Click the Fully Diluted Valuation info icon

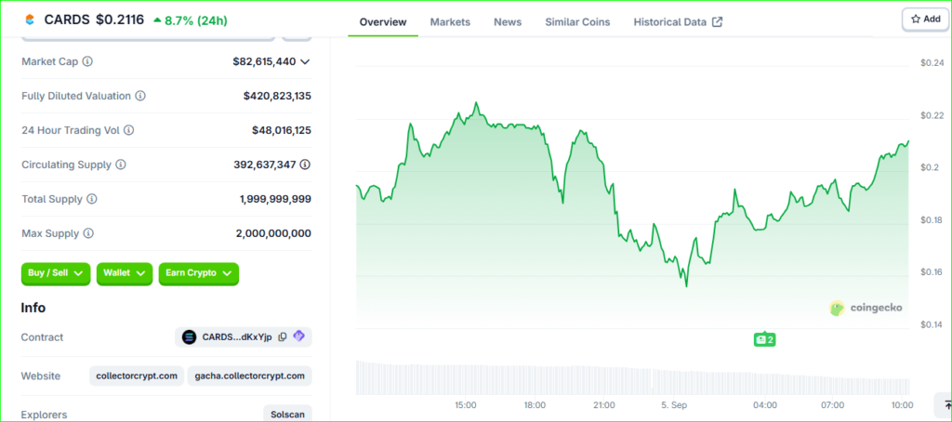(140, 96)
